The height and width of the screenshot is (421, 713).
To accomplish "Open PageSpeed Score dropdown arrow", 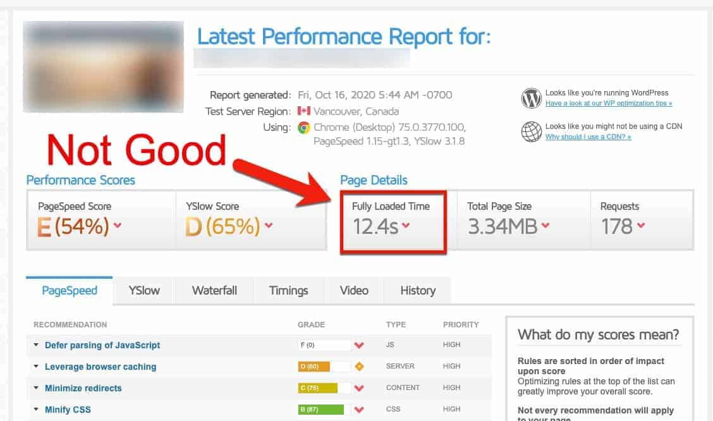I will coord(118,225).
